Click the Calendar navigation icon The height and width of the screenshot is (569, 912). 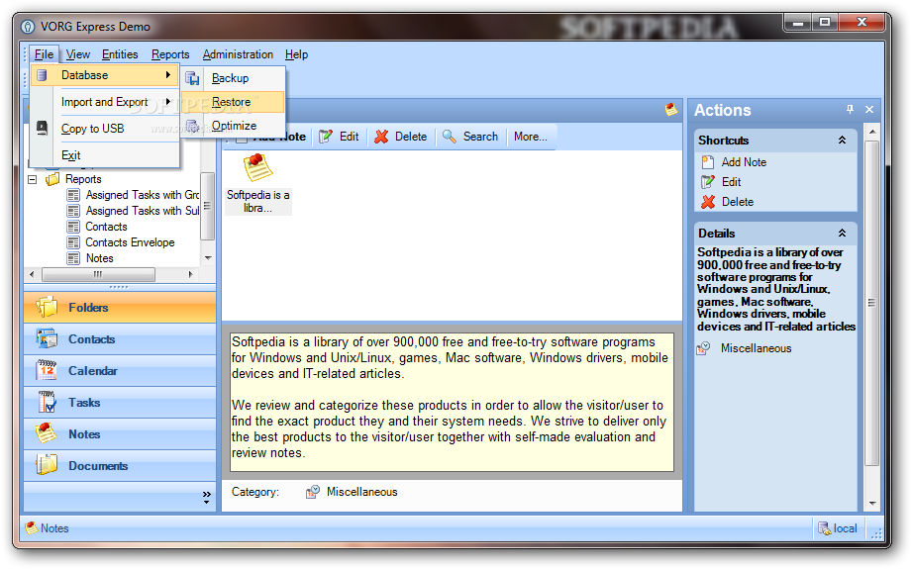click(x=47, y=370)
